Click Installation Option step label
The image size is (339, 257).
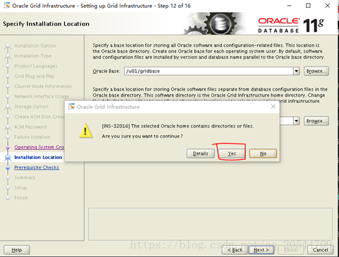click(x=35, y=45)
